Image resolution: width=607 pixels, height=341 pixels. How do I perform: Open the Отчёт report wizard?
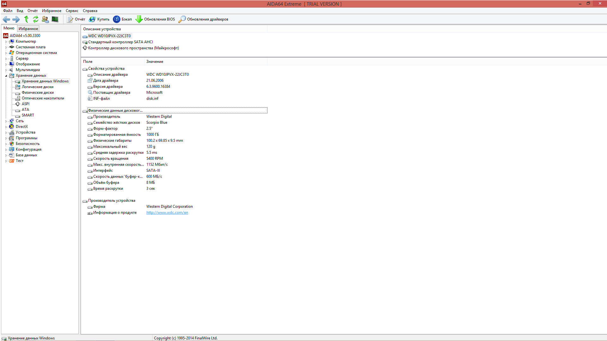pyautogui.click(x=76, y=19)
